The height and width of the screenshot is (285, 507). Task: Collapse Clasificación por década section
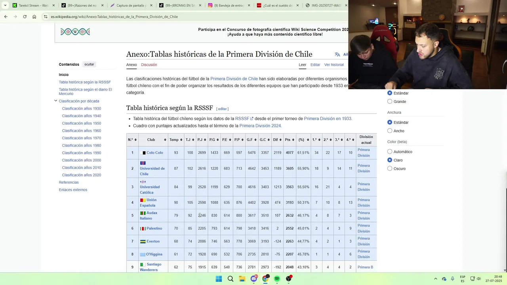pyautogui.click(x=56, y=101)
